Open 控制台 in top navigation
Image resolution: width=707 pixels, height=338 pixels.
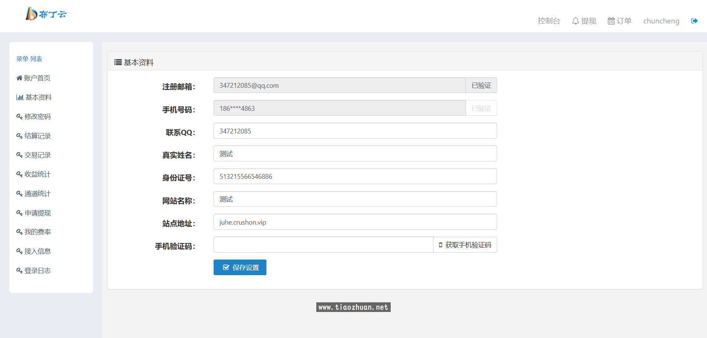pyautogui.click(x=548, y=21)
